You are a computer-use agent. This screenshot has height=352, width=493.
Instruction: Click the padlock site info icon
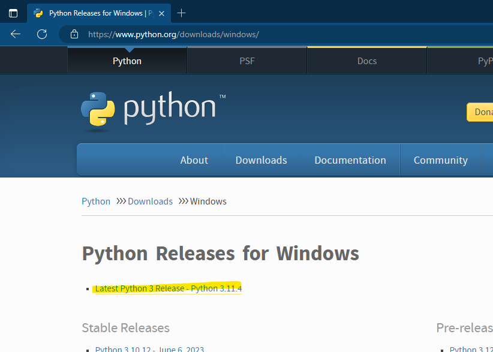[74, 34]
